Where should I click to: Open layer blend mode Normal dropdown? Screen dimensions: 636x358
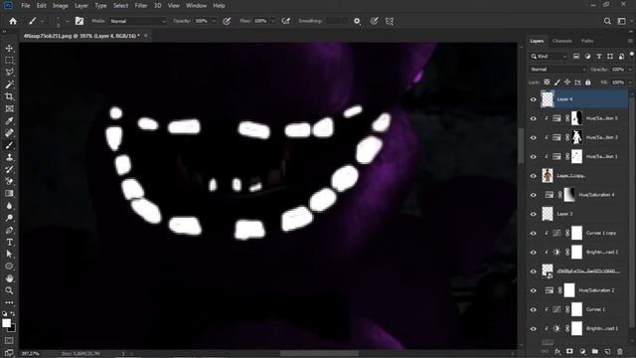coord(557,70)
